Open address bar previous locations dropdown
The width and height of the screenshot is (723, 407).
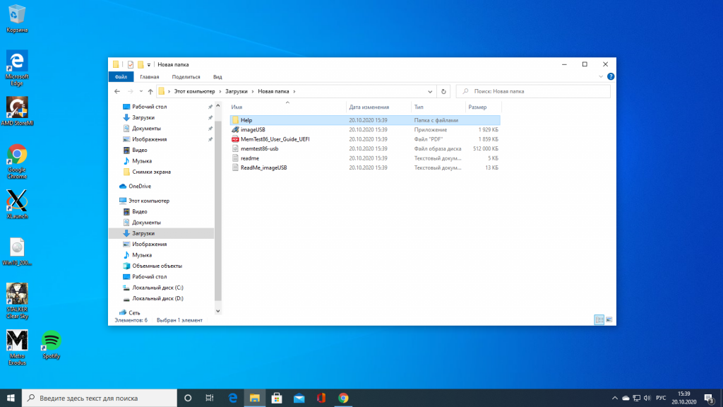pos(429,91)
